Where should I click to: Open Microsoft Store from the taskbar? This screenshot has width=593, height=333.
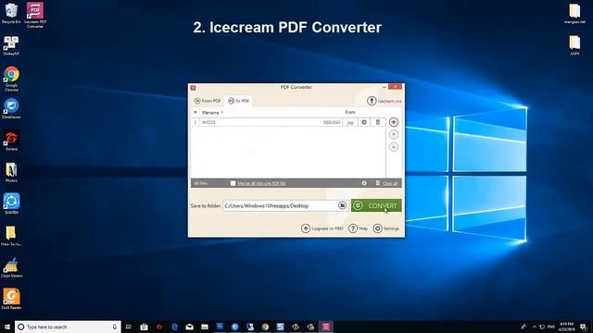144,327
